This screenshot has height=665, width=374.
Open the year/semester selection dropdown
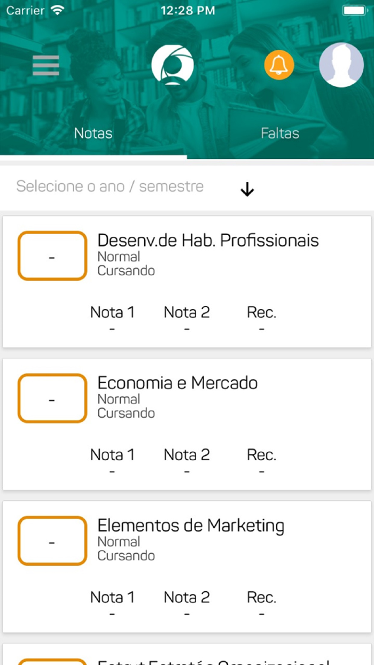coord(110,187)
